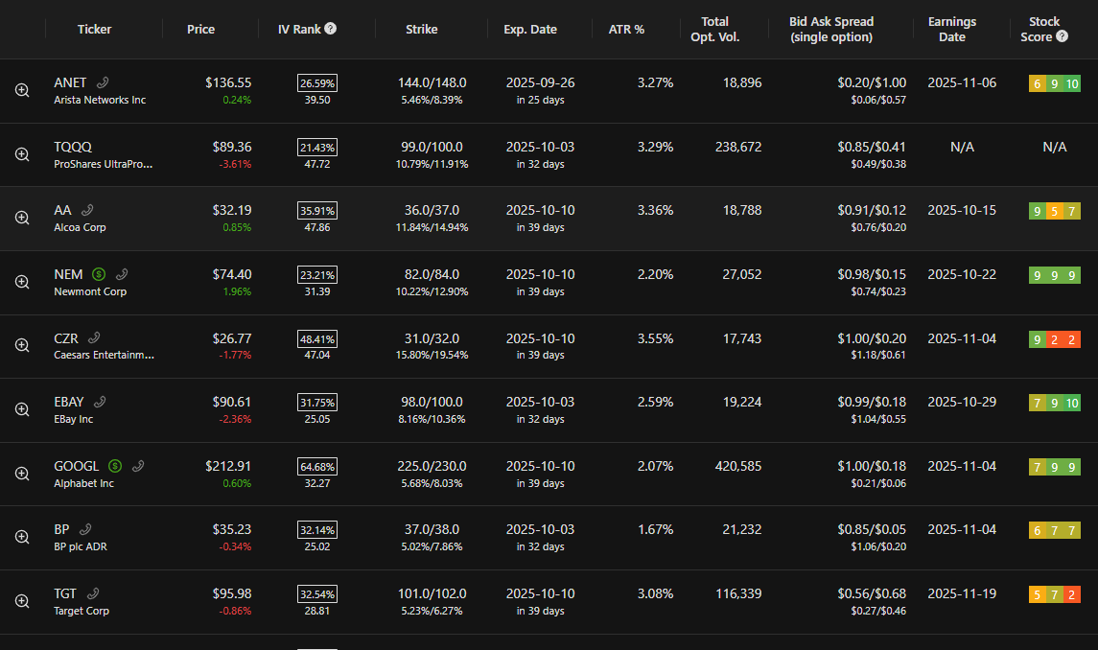Open the IV Rank help question mark

coord(331,29)
